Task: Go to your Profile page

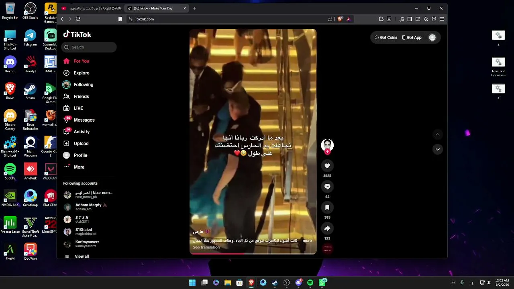Action: [75, 155]
